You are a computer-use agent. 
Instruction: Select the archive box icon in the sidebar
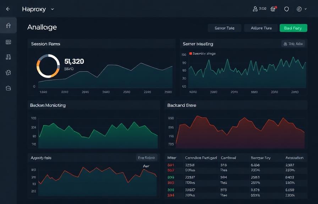click(8, 88)
